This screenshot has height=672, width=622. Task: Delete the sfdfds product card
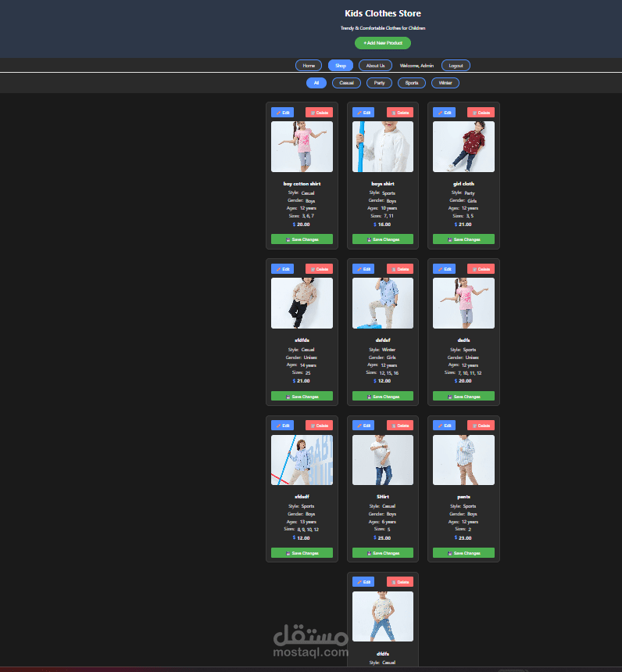coord(319,268)
